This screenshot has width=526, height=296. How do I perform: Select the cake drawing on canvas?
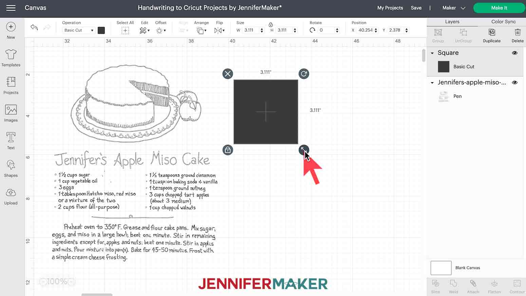tap(136, 104)
